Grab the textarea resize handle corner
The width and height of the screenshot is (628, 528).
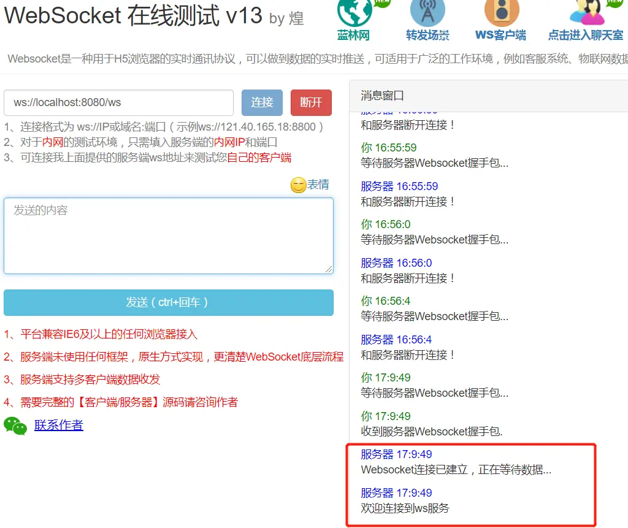(329, 270)
